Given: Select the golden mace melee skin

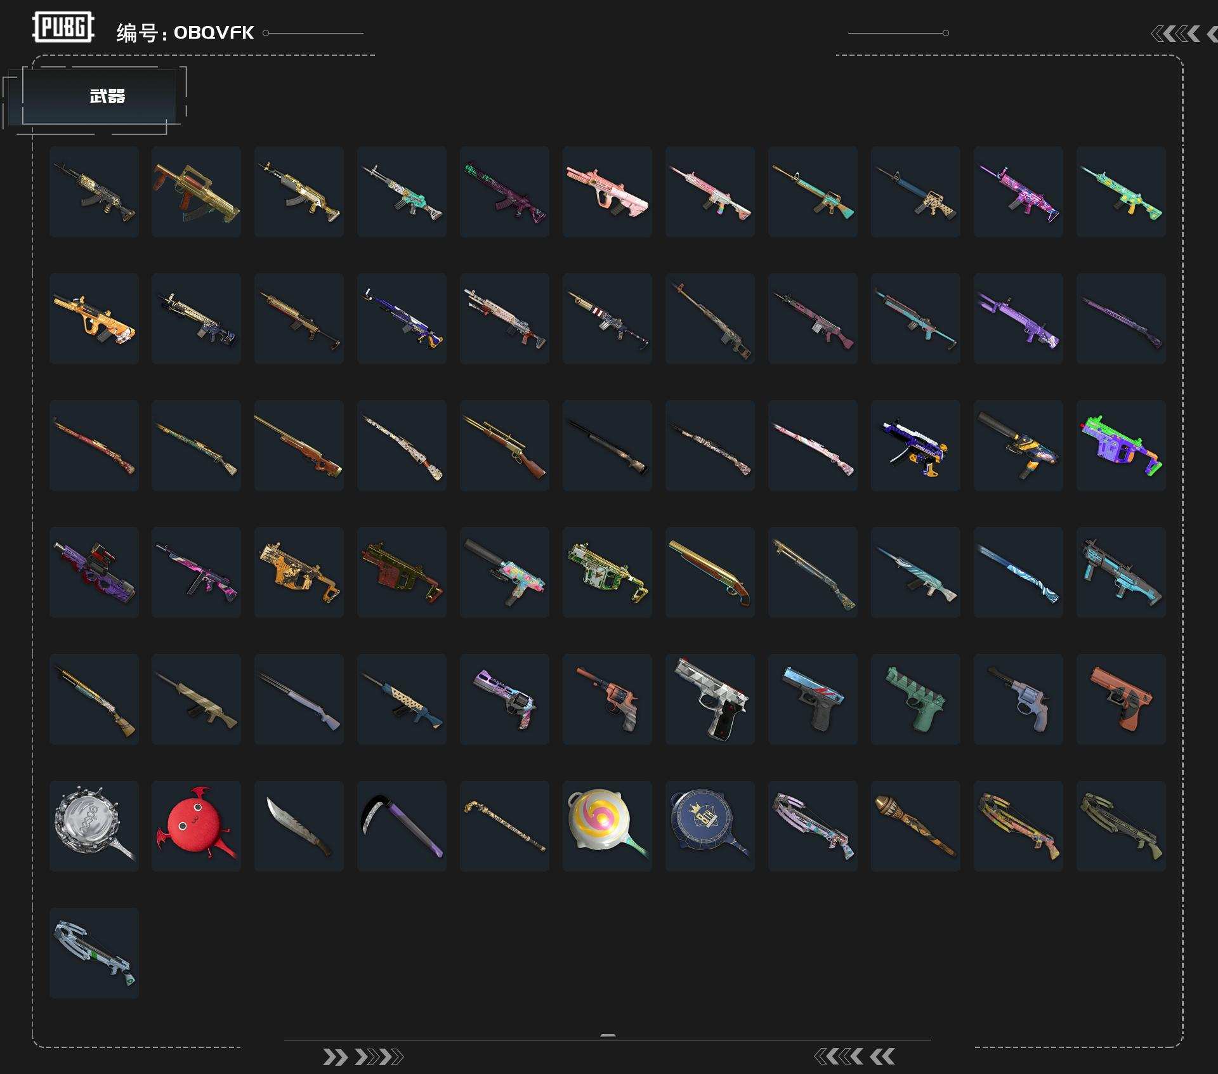Looking at the screenshot, I should pos(915,826).
